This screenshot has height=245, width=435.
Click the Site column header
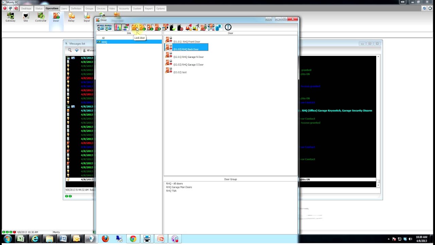129,33
